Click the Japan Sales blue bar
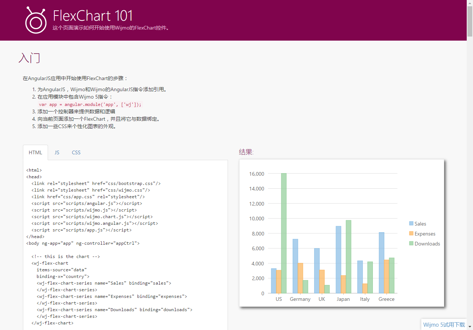The image size is (473, 330). 338,260
